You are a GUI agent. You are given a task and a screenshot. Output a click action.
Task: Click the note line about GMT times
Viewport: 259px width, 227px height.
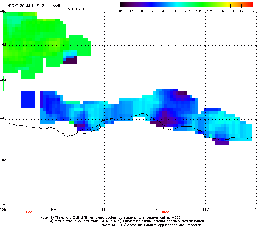111,218
